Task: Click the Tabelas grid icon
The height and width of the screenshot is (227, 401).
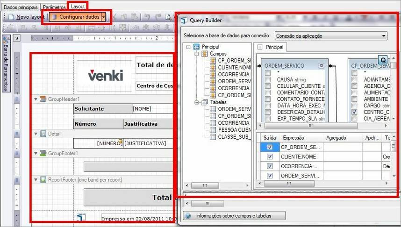Action: tap(204, 102)
